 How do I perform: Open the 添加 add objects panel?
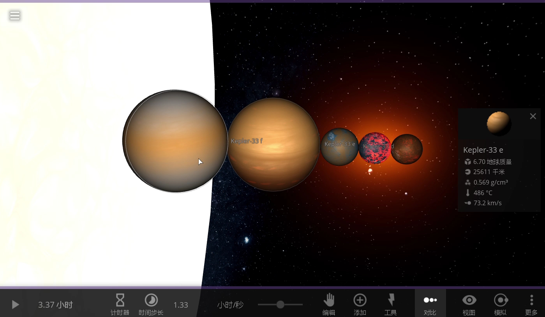pyautogui.click(x=360, y=305)
